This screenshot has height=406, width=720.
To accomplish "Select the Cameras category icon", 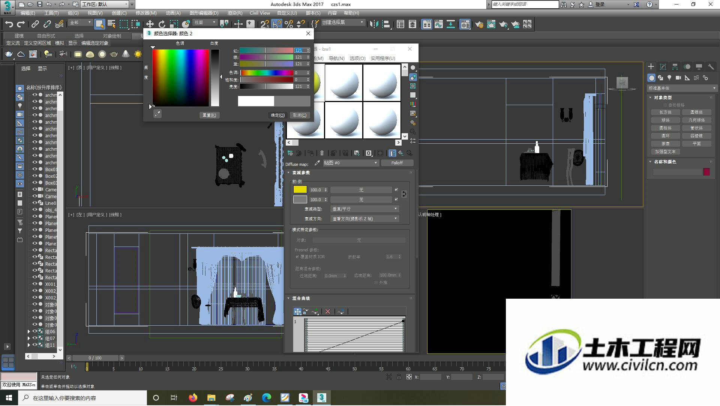I will click(678, 78).
